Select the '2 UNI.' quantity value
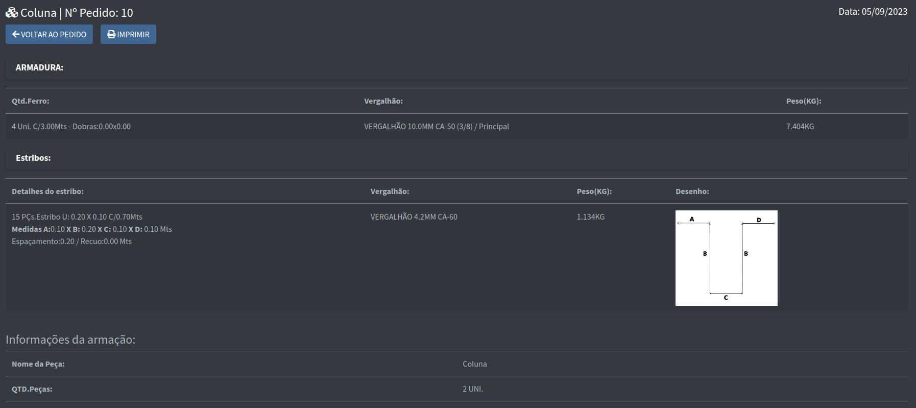This screenshot has width=916, height=408. click(473, 389)
